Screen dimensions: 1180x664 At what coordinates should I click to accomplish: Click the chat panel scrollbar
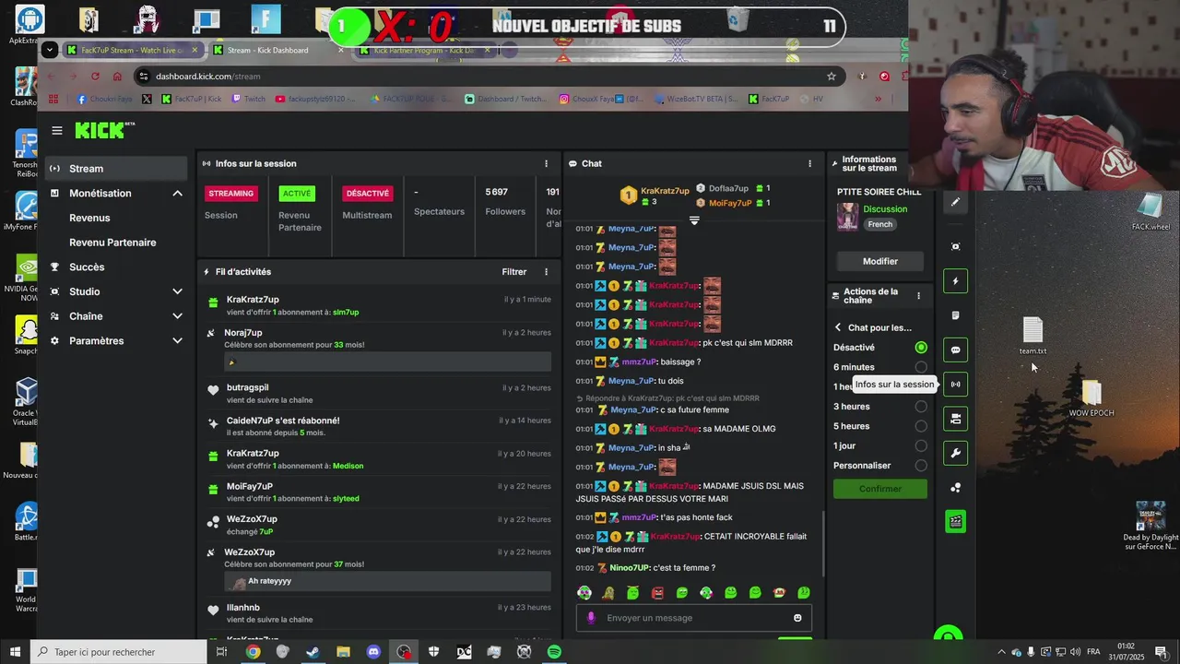tap(823, 544)
